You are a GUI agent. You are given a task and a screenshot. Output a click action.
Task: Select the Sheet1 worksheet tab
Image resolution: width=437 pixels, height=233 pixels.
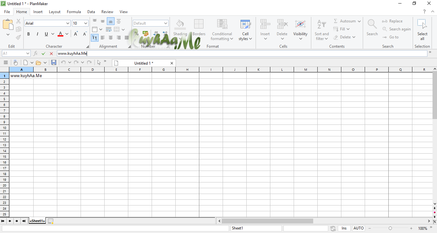37,221
